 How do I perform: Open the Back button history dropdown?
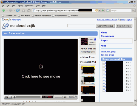coord(7,10)
